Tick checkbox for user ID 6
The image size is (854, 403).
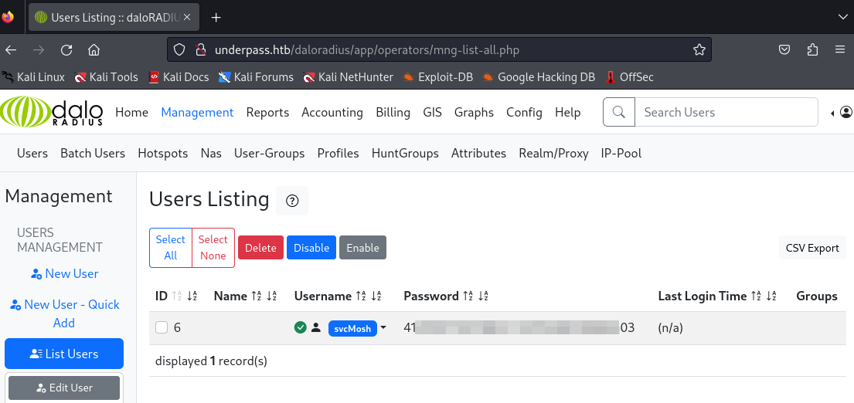[162, 327]
